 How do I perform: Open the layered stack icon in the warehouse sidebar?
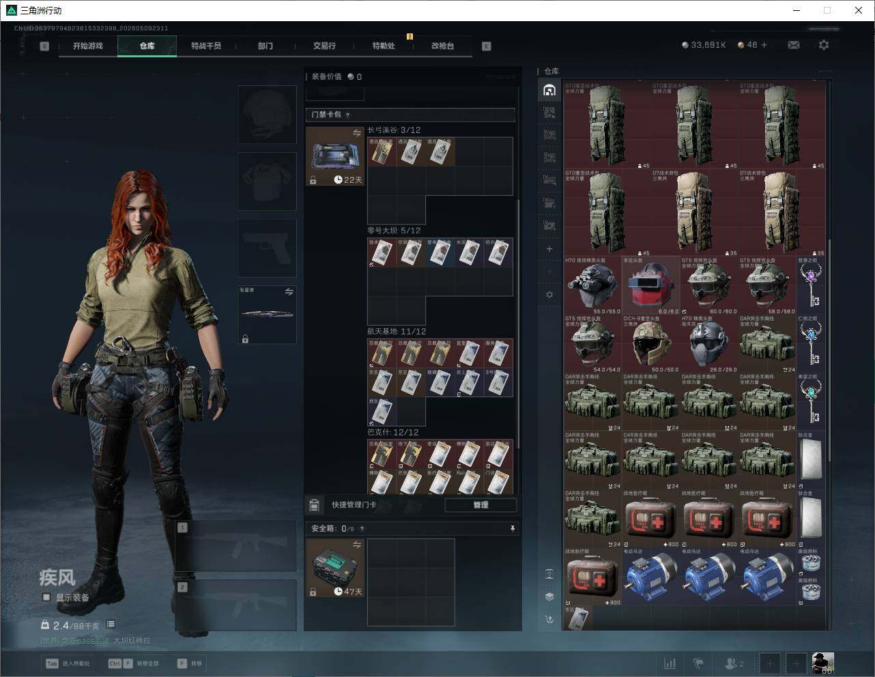click(549, 596)
